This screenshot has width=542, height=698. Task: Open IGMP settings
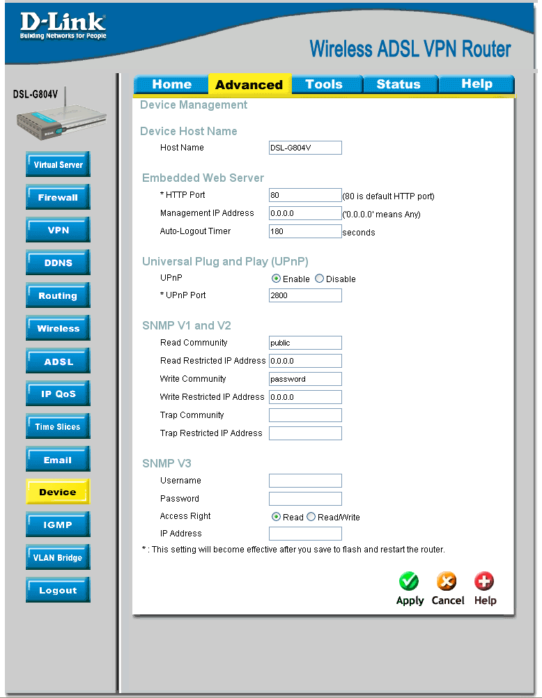point(58,525)
